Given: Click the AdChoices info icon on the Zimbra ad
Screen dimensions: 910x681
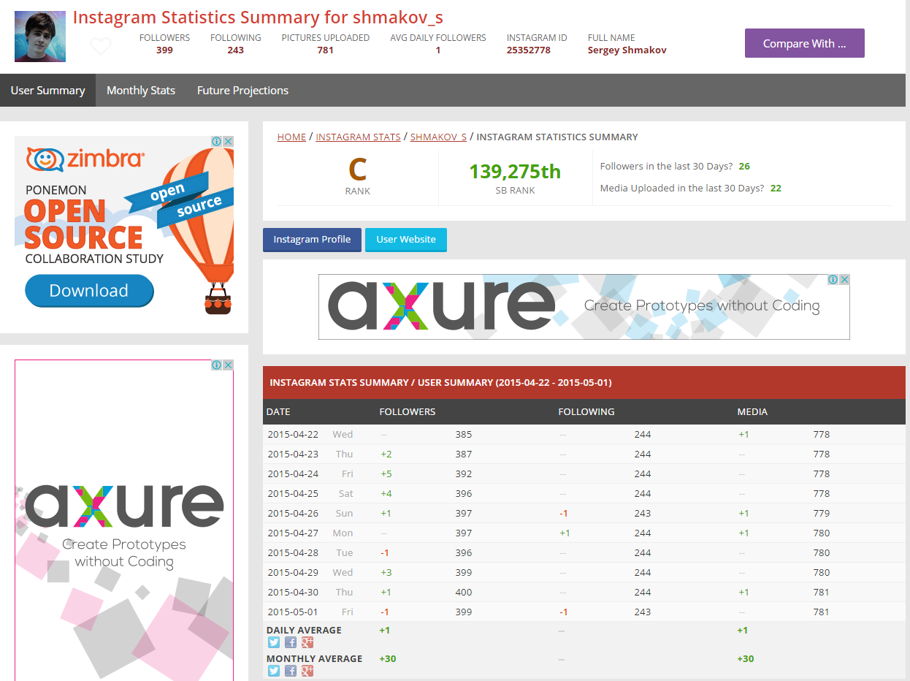Looking at the screenshot, I should coord(217,141).
